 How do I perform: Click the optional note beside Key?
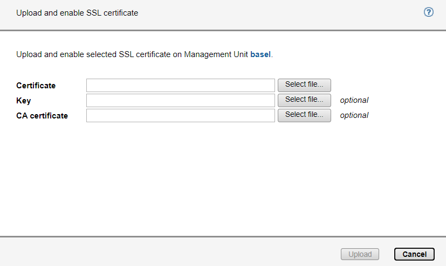(x=354, y=100)
